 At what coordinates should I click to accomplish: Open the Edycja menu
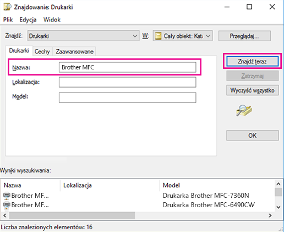(x=28, y=19)
